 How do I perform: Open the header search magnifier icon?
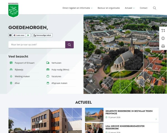tap(154, 8)
